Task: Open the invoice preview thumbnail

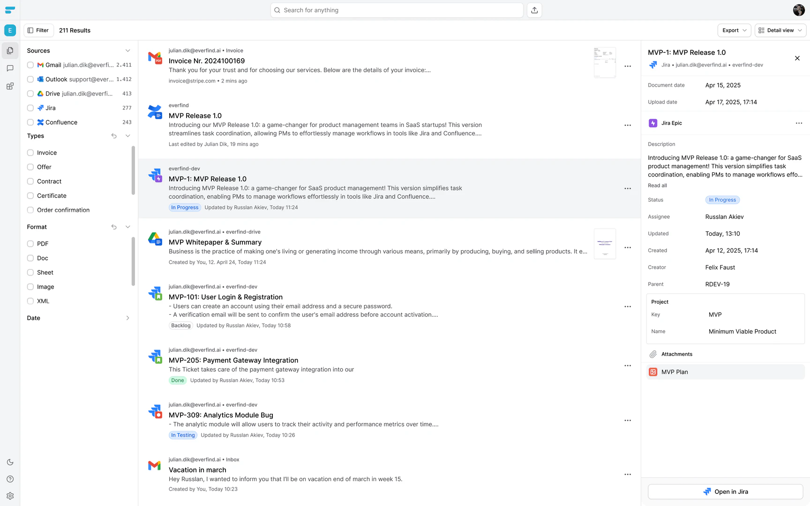Action: click(605, 61)
